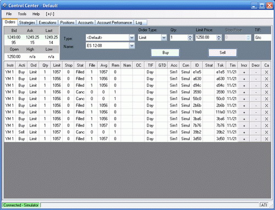The height and width of the screenshot is (210, 275).
Task: Increase order 7b76 with its plus button
Action: coord(244,126)
